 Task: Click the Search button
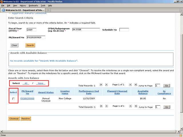30,45
